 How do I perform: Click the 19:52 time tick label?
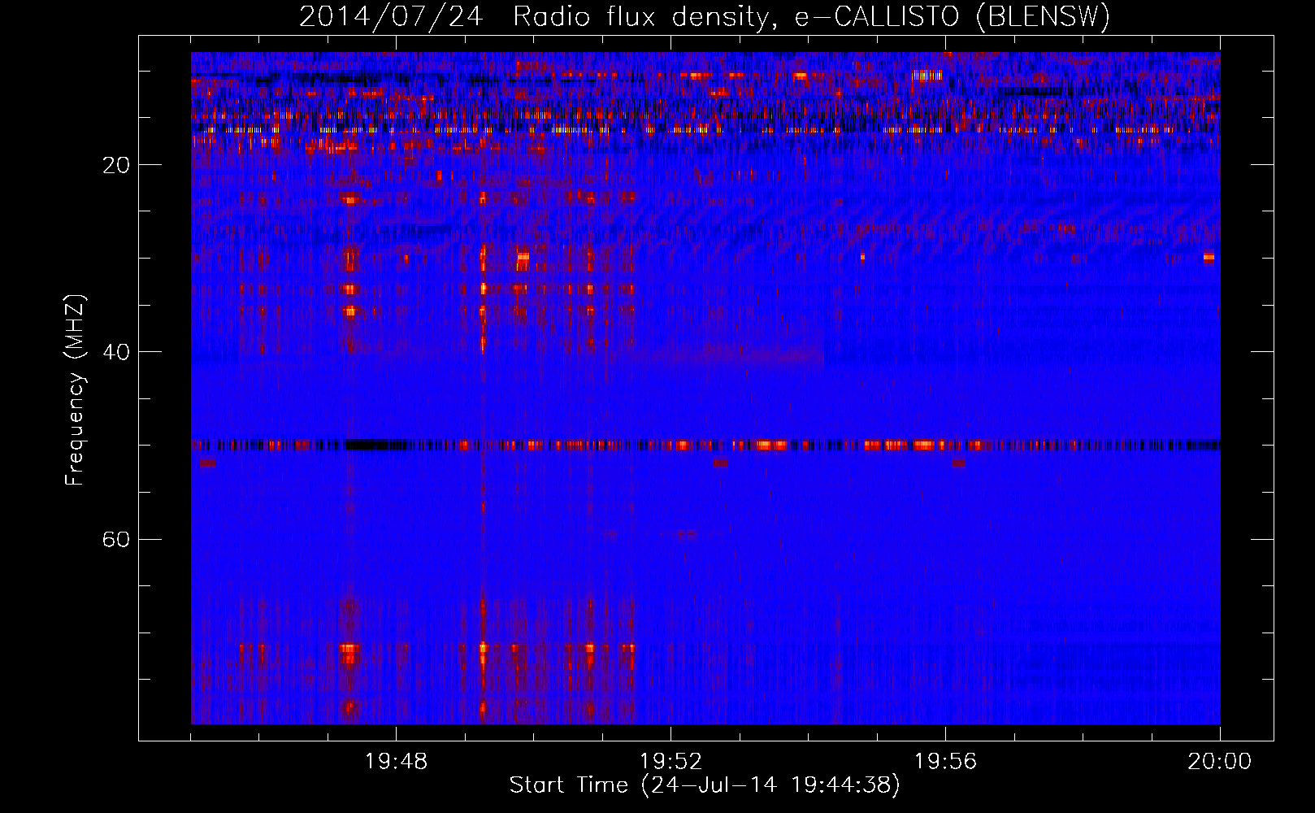[x=671, y=762]
